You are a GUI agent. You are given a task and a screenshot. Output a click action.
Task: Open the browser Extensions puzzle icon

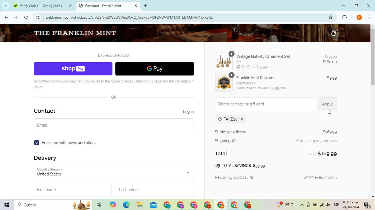[344, 17]
